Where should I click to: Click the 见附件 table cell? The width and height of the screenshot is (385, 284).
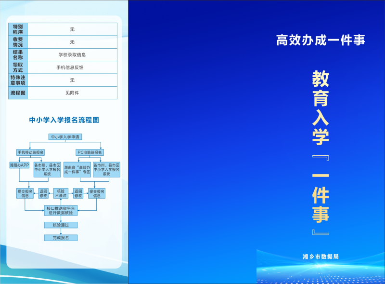tap(72, 93)
